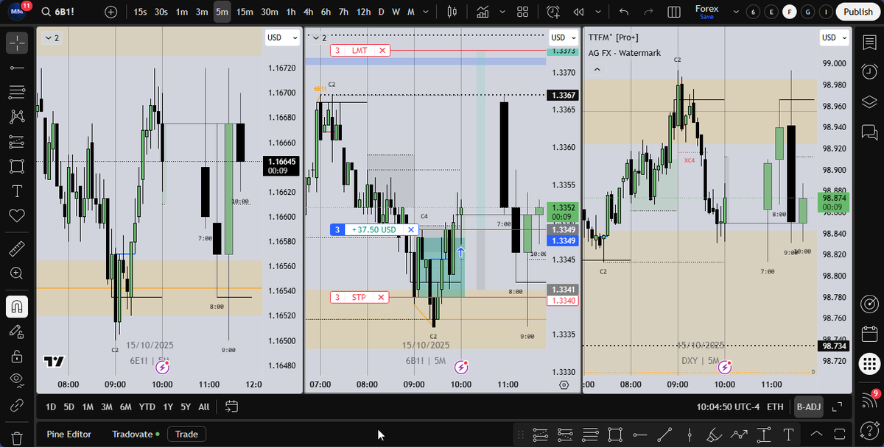Expand the layout management dropdown arrow
Viewport: 884px width, 447px height.
tap(736, 12)
